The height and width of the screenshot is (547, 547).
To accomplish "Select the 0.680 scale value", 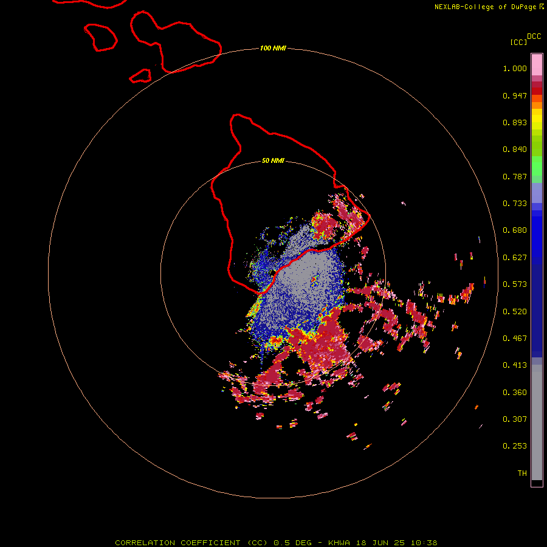I will [515, 230].
